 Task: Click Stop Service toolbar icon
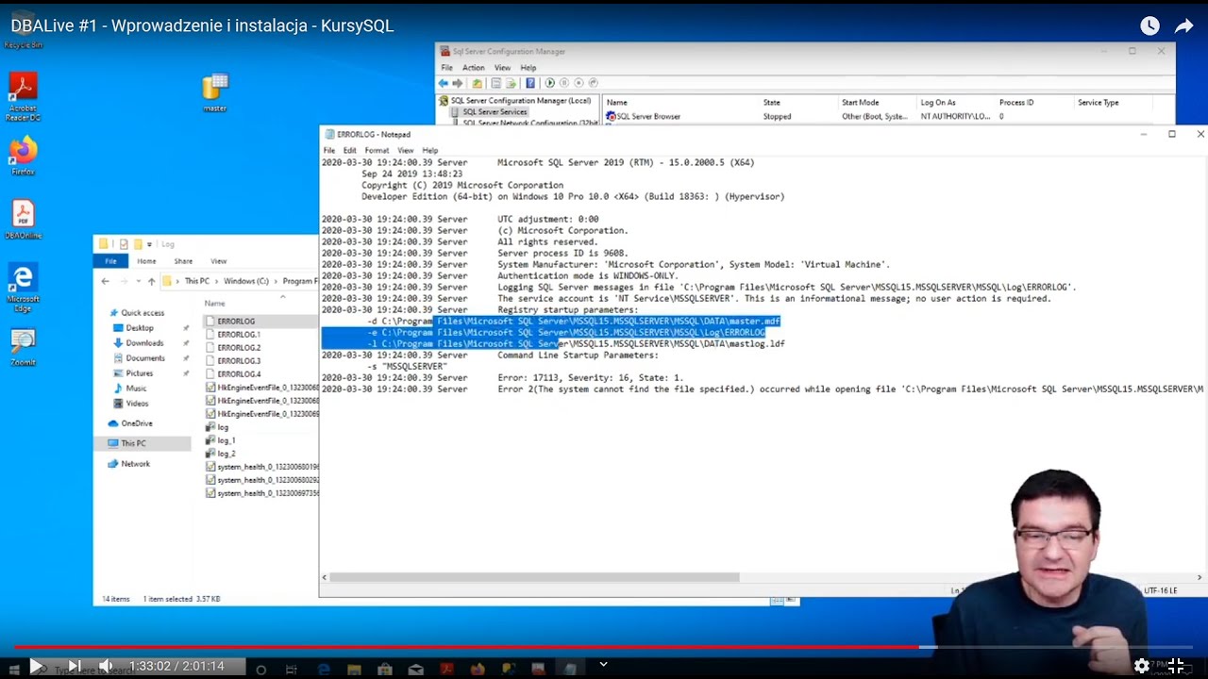tap(579, 83)
